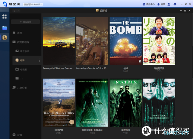Go forward with the right arrow
The width and height of the screenshot is (193, 139).
(18, 11)
